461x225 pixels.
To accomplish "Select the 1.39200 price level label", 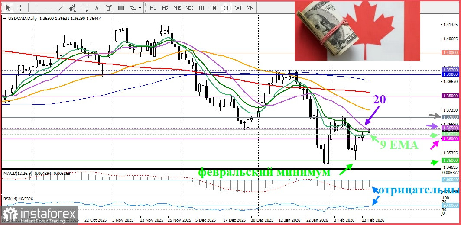I will pos(450,71).
